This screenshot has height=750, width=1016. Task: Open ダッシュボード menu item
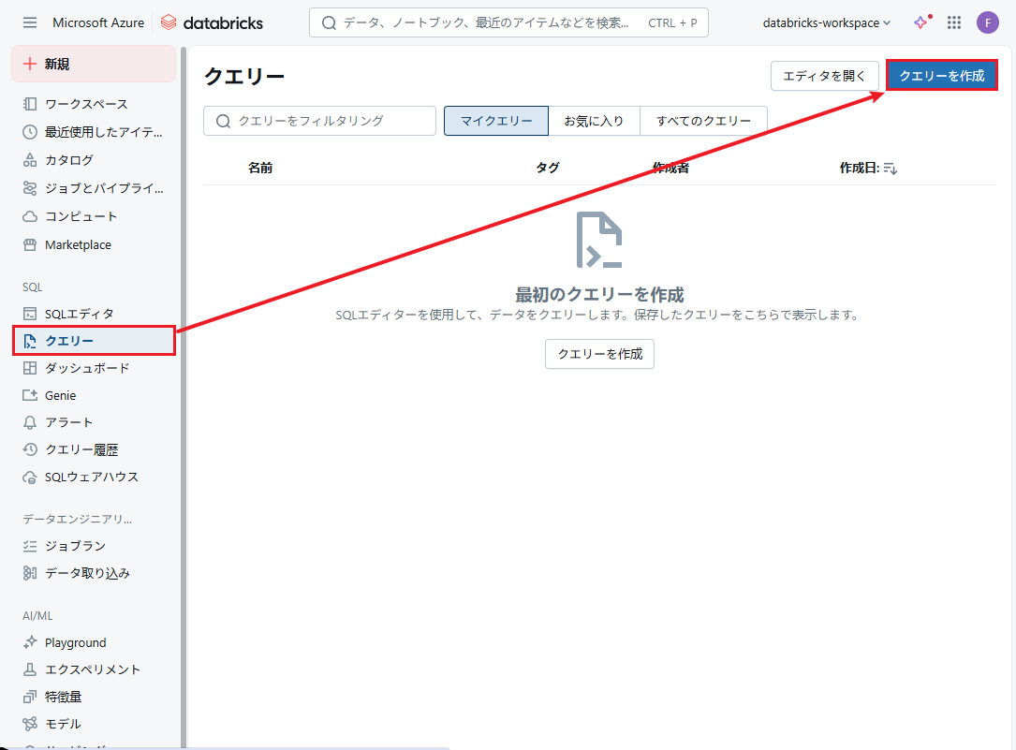click(x=87, y=368)
